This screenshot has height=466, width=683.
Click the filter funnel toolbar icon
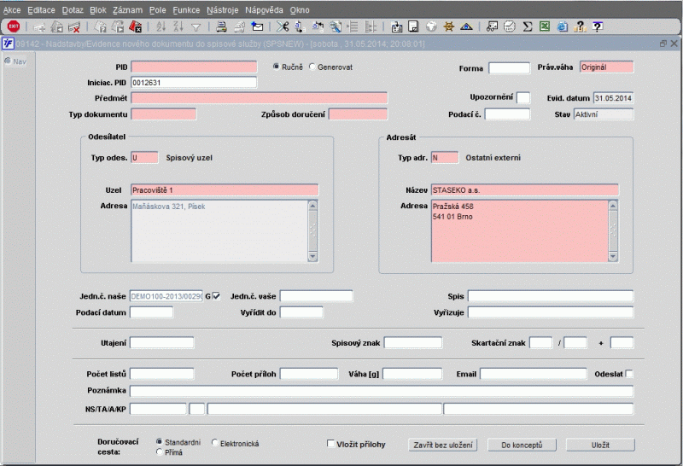(196, 26)
